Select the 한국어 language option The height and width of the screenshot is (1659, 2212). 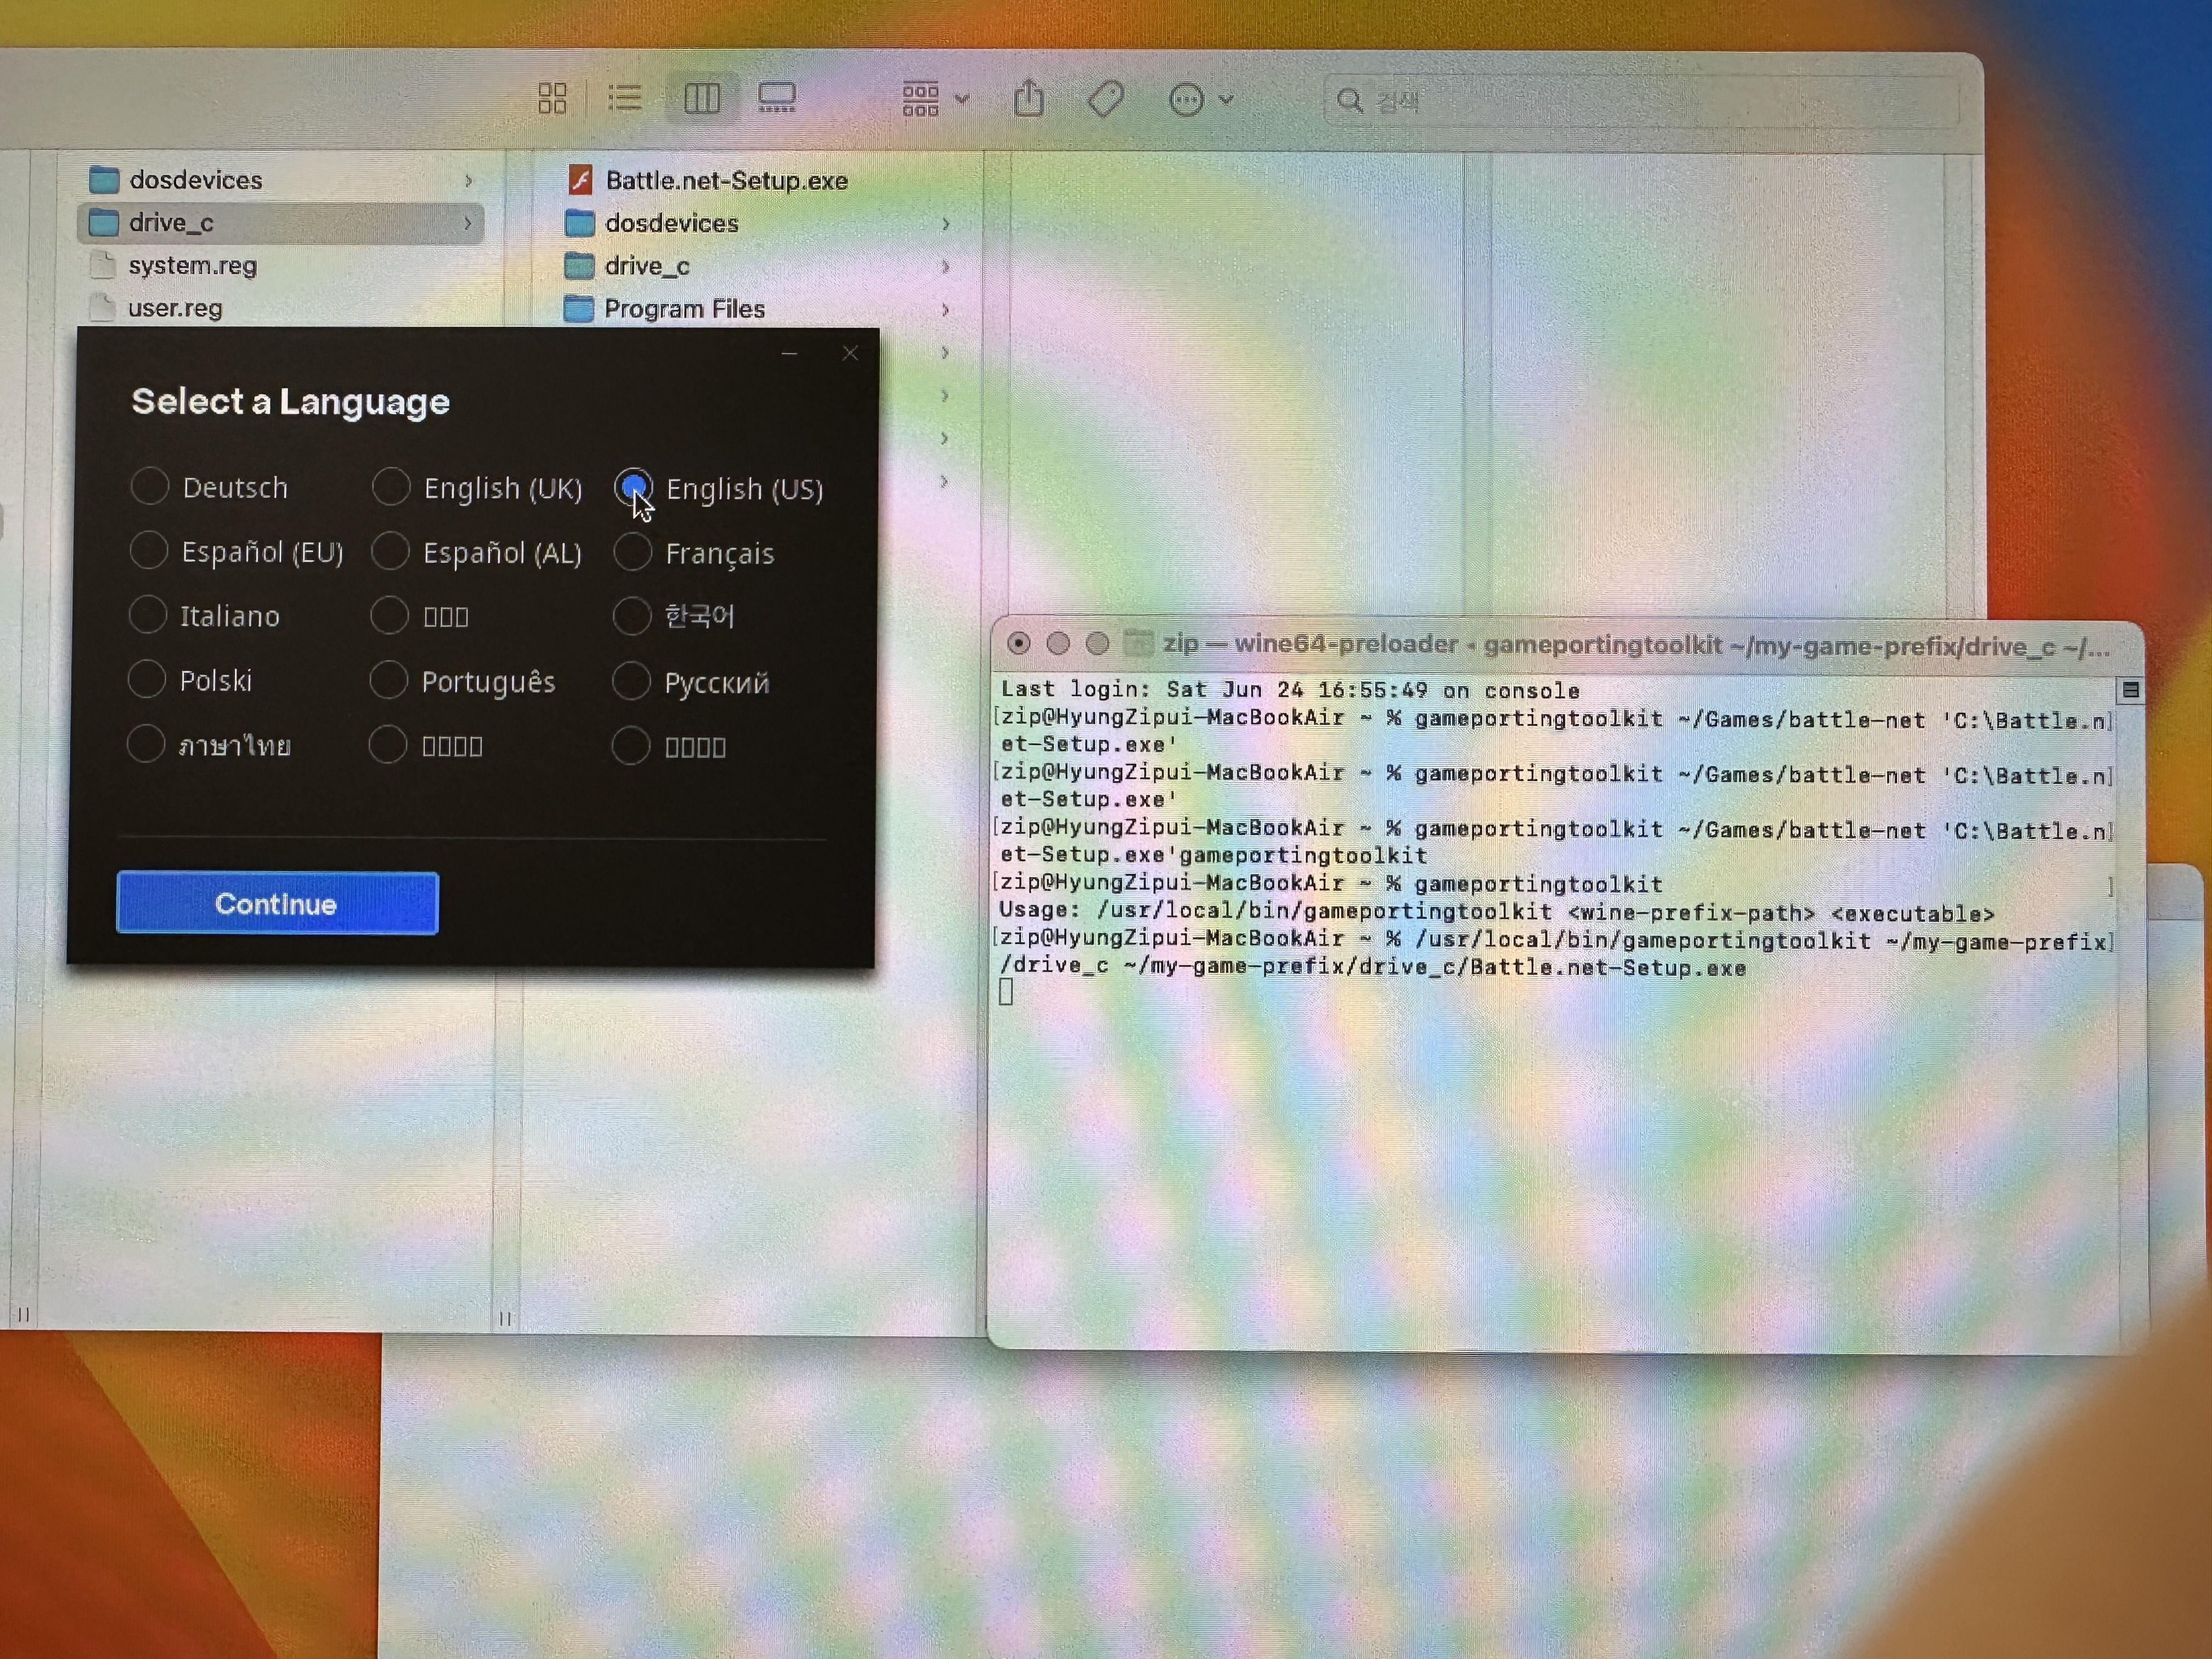[675, 616]
